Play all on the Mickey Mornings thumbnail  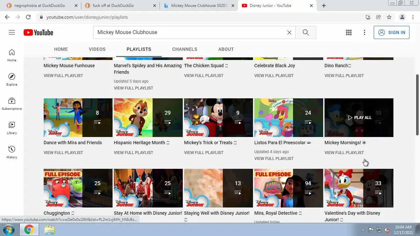coord(359,118)
